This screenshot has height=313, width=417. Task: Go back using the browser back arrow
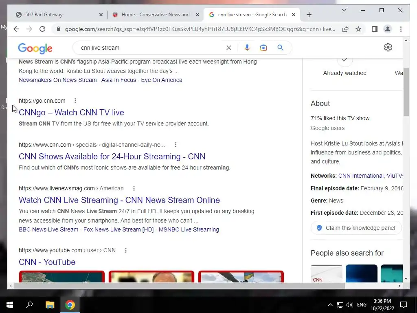(x=16, y=29)
